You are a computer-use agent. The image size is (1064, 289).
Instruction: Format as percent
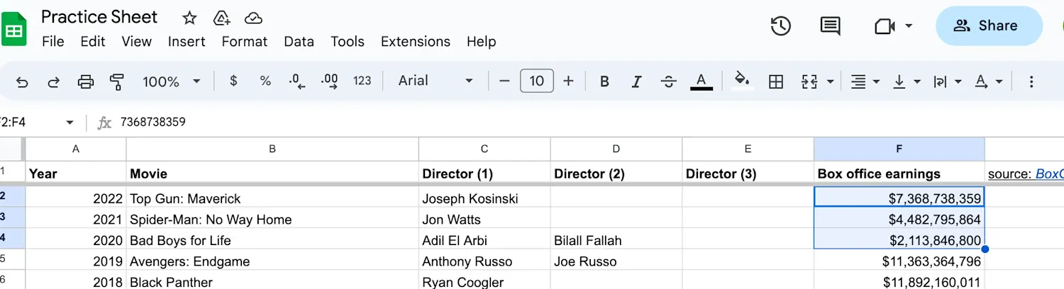click(x=265, y=81)
